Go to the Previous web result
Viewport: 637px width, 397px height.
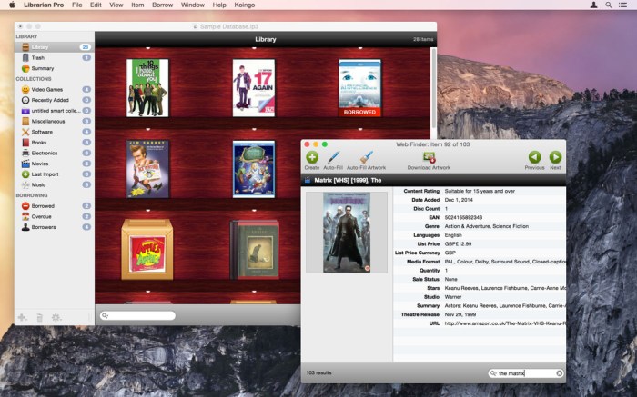pyautogui.click(x=534, y=157)
